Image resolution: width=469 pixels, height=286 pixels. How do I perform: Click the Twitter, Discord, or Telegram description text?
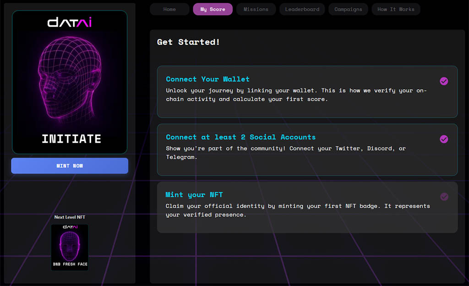click(285, 153)
